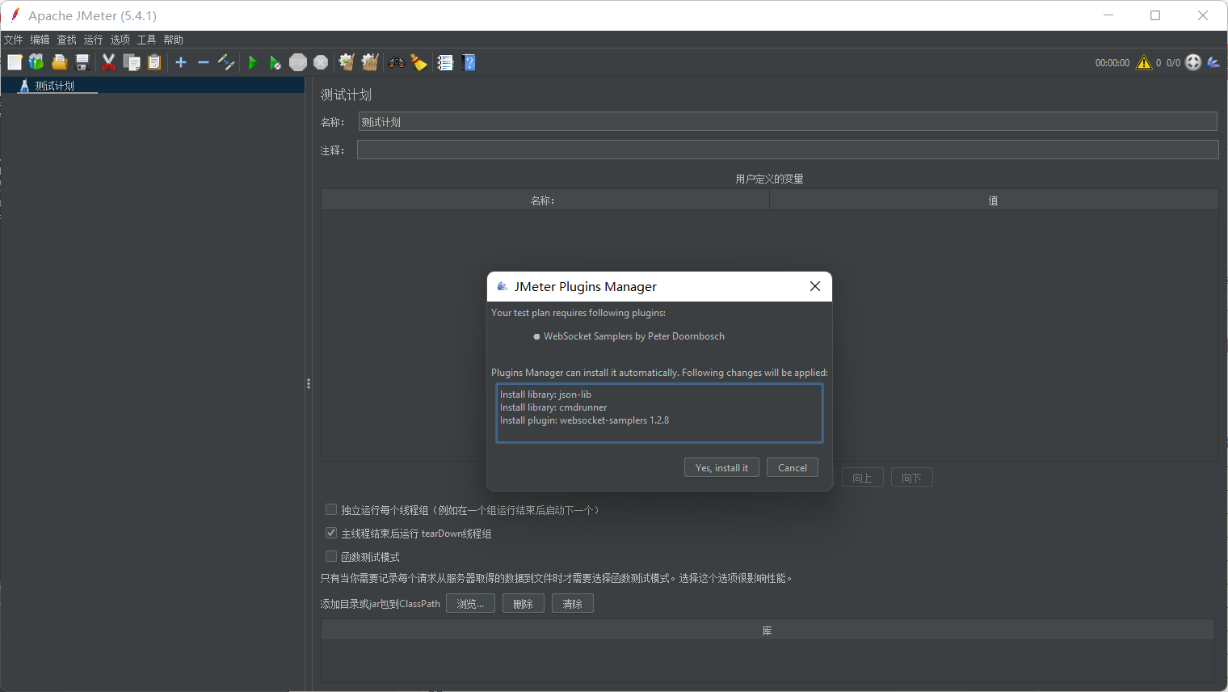The image size is (1228, 692).
Task: Click the 名称 column header
Action: tap(545, 200)
